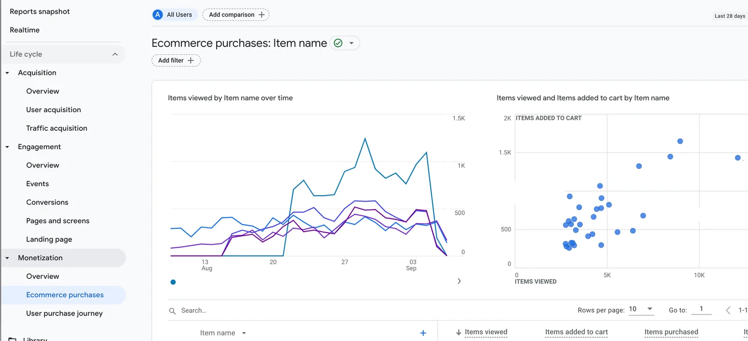748x341 pixels.
Task: Click the Add comparison button
Action: pyautogui.click(x=236, y=15)
